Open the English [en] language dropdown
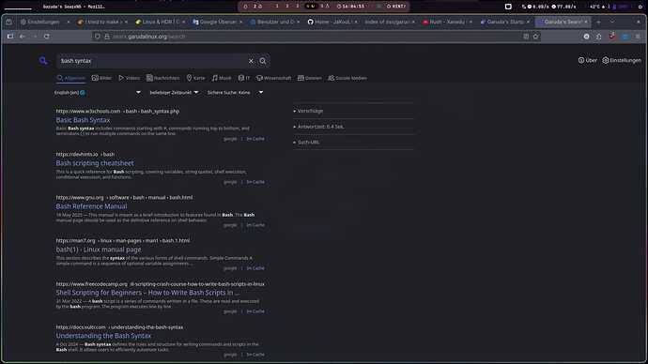 (x=98, y=93)
